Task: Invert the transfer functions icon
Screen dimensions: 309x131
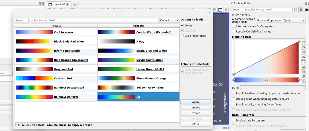Action: (303, 62)
